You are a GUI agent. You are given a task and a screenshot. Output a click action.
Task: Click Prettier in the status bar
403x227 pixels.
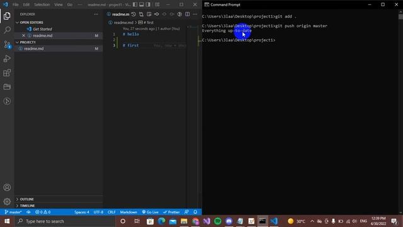pos(171,212)
